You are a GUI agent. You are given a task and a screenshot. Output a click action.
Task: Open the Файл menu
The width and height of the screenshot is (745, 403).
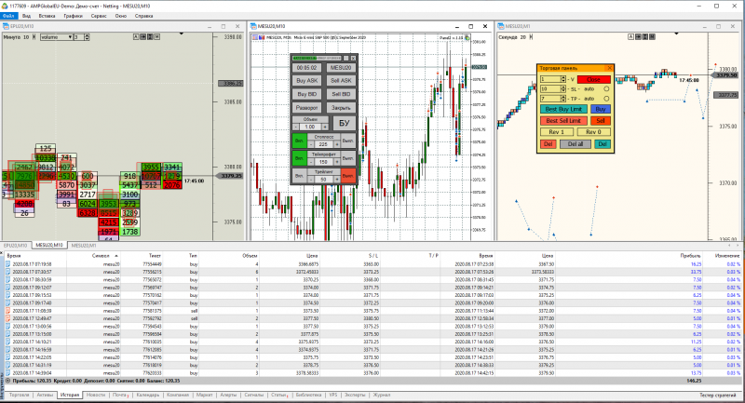8,16
